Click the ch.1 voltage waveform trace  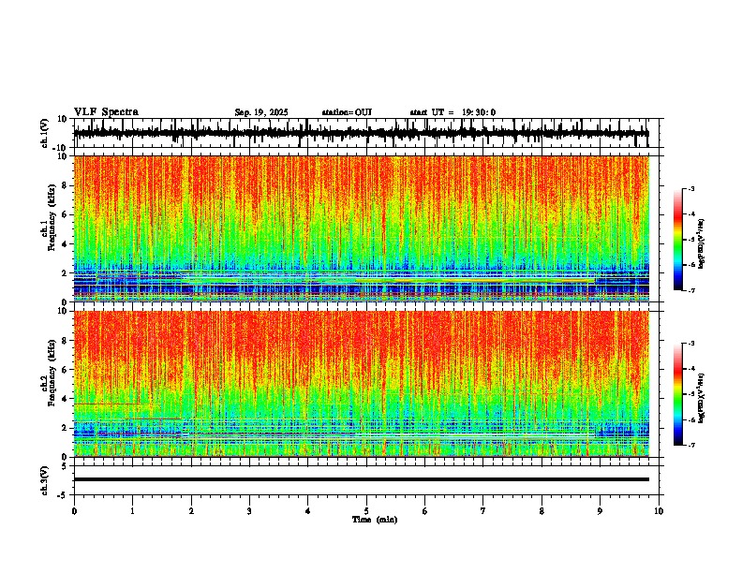pos(361,134)
